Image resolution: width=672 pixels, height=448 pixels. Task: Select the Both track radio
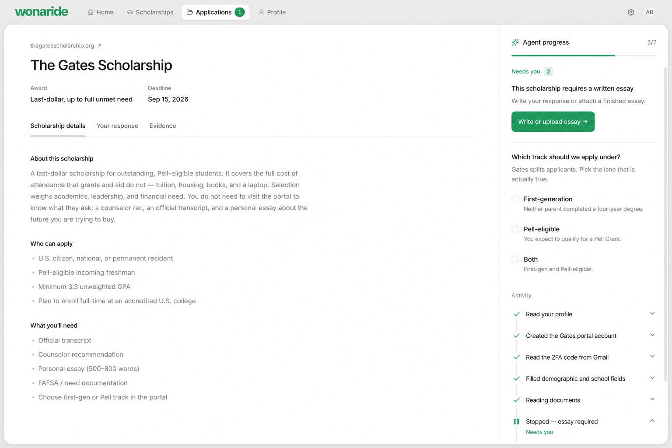[x=515, y=259]
